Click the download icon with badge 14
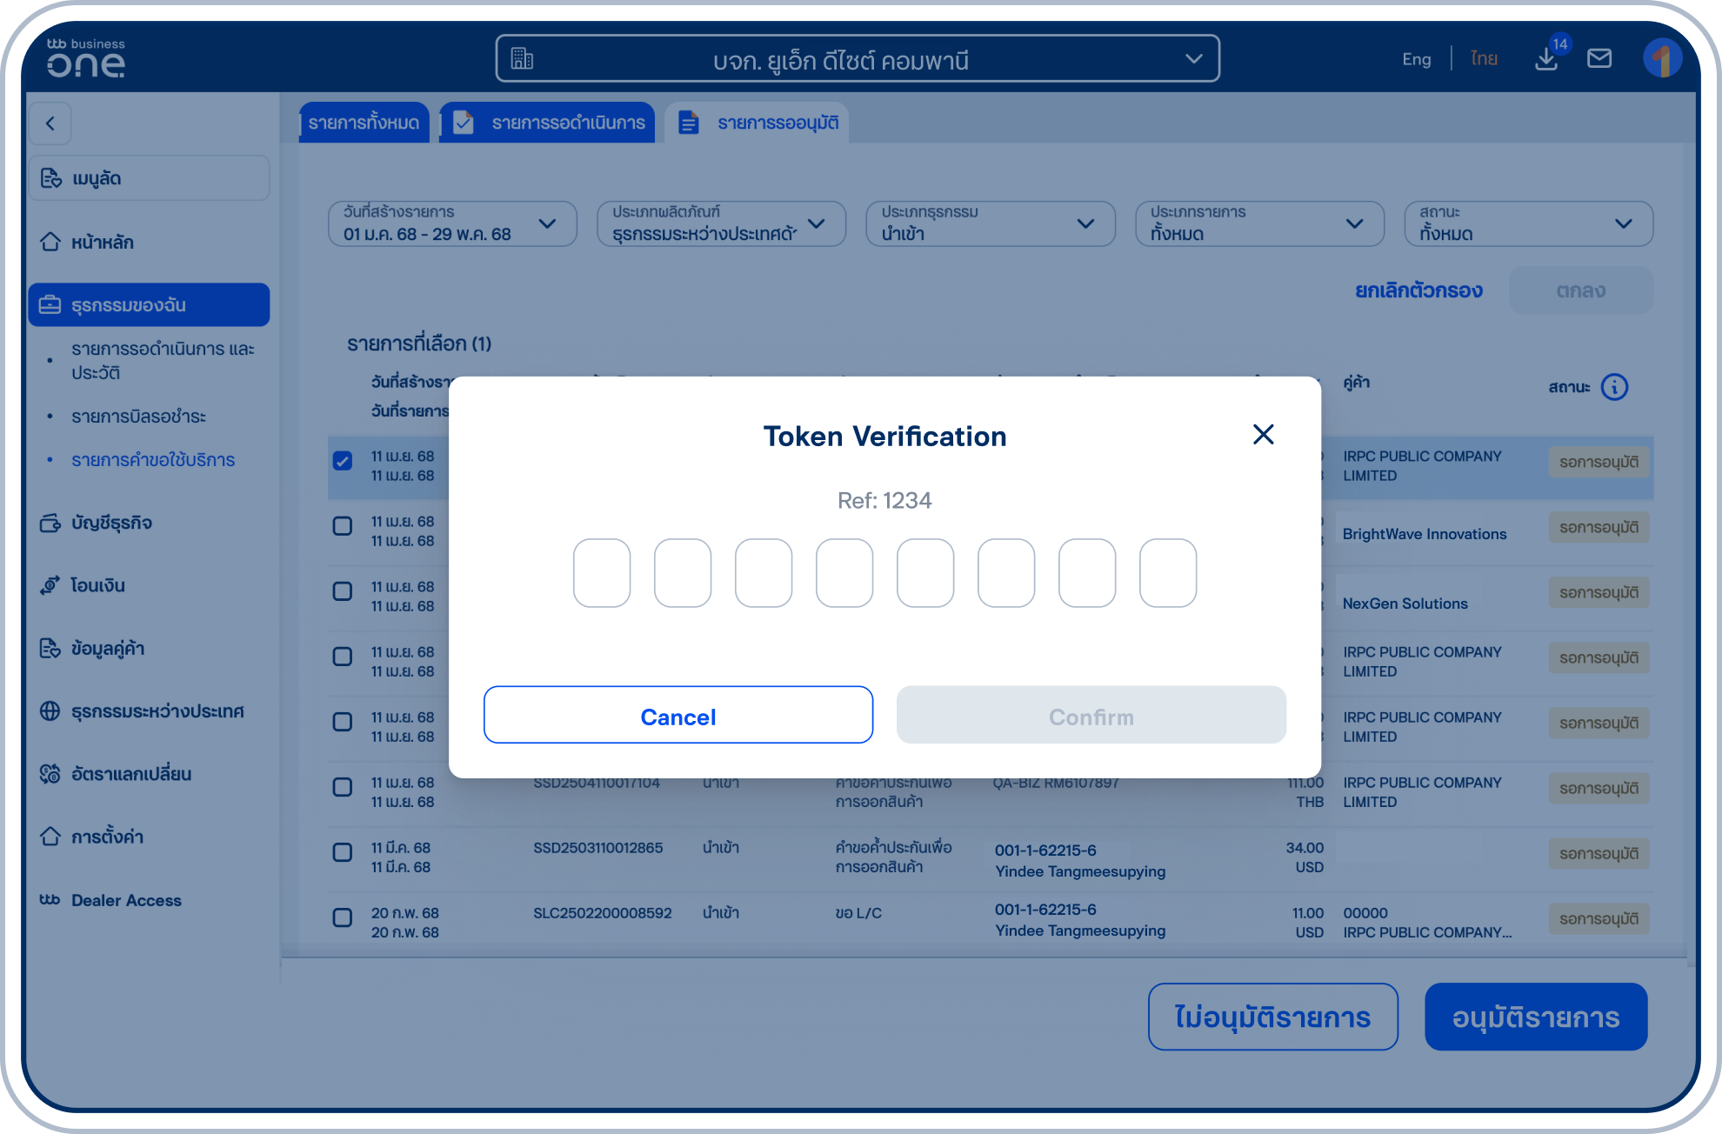Screen dimensions: 1722x1134 (x=1547, y=58)
